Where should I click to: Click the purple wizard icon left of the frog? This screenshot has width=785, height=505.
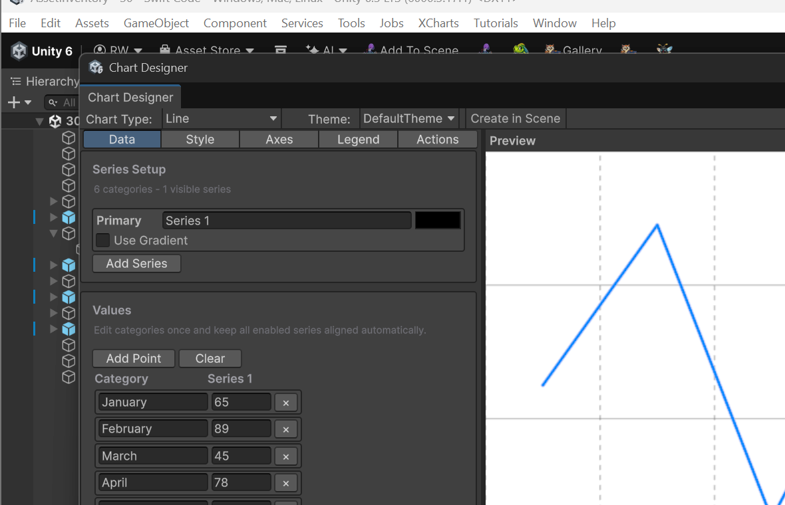(x=486, y=49)
